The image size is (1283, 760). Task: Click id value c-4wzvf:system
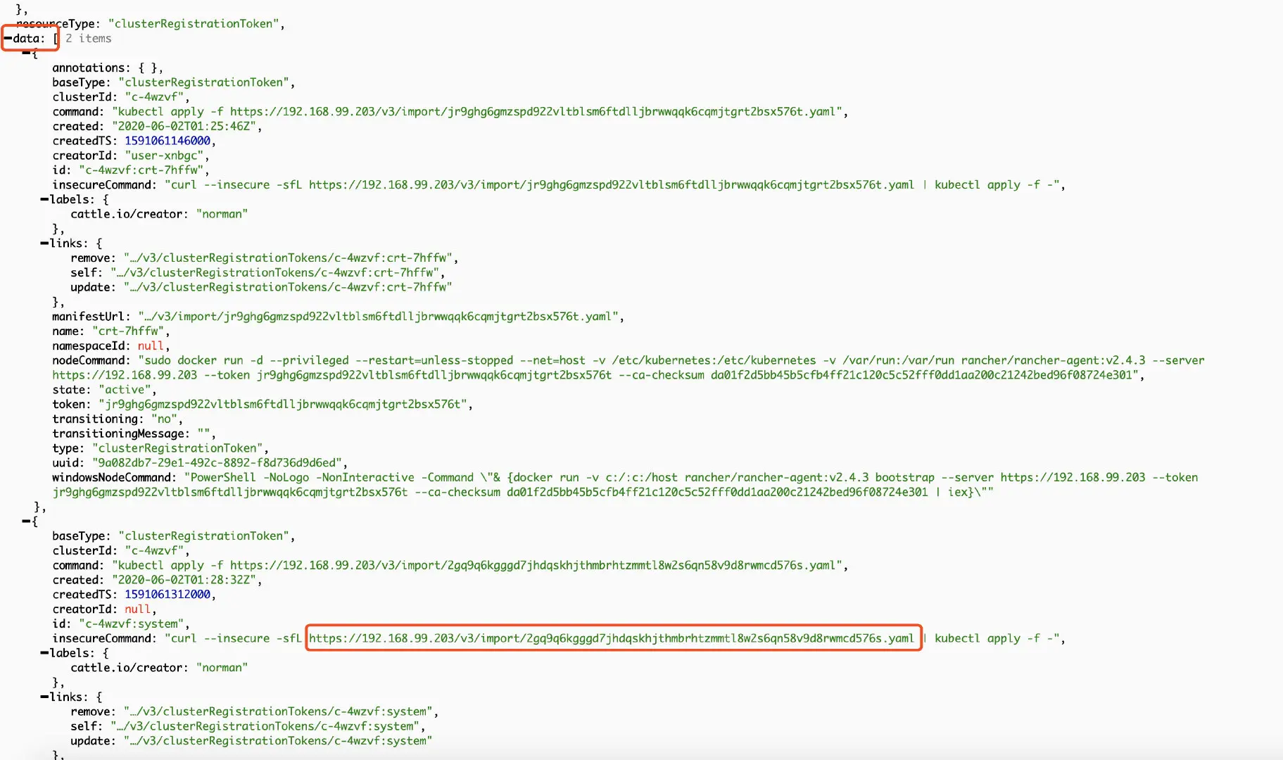[x=132, y=624]
